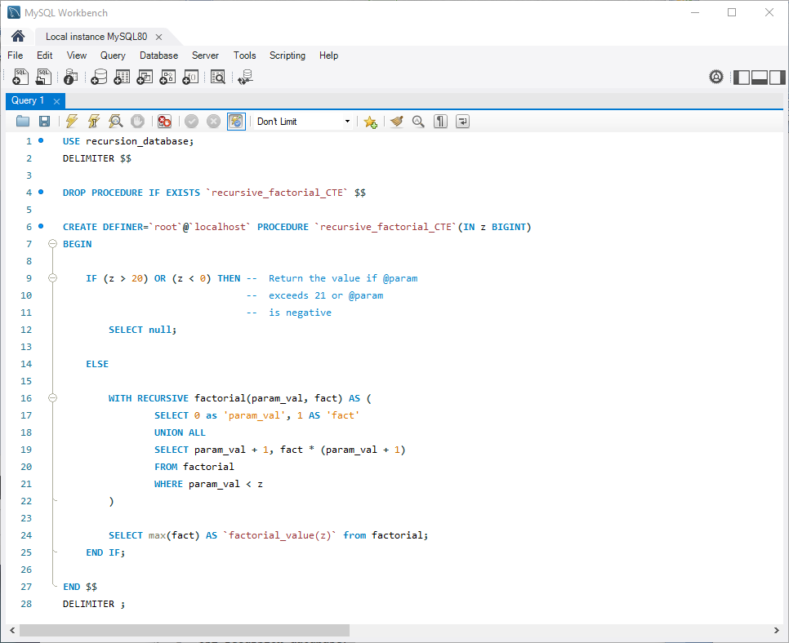Create a new schema in the connected server
This screenshot has height=643, width=789.
99,77
